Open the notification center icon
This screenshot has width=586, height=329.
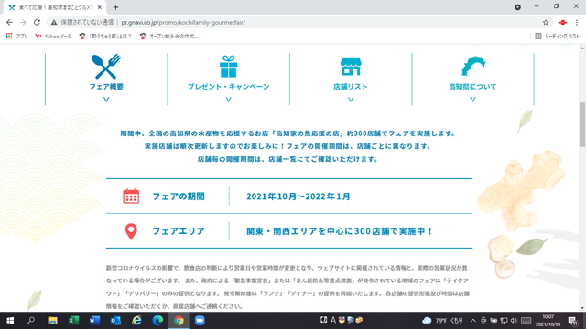573,321
